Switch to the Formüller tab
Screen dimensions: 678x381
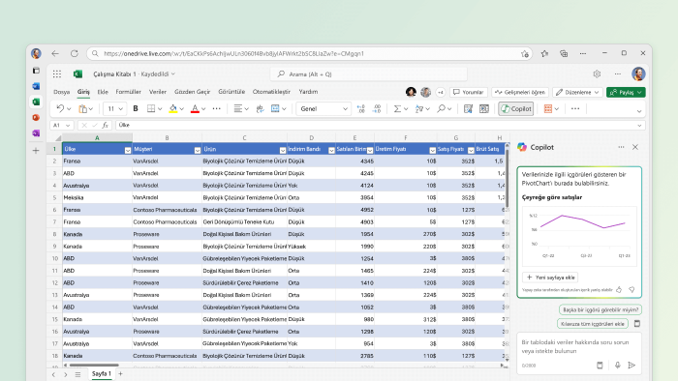point(128,92)
